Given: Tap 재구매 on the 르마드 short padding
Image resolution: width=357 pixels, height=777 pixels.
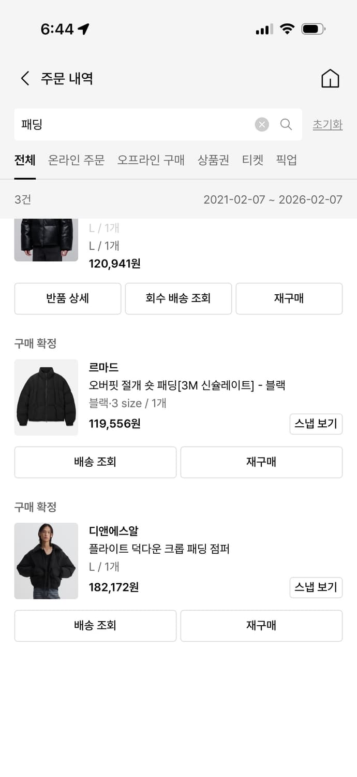Looking at the screenshot, I should 261,462.
